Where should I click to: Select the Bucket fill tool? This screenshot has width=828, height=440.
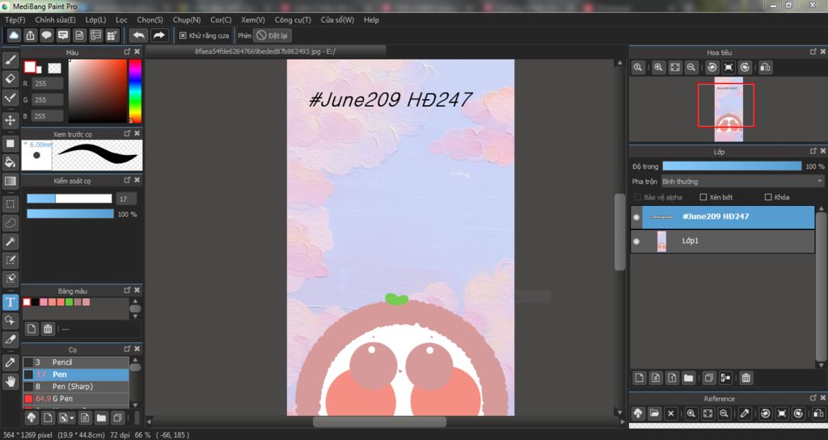click(10, 161)
